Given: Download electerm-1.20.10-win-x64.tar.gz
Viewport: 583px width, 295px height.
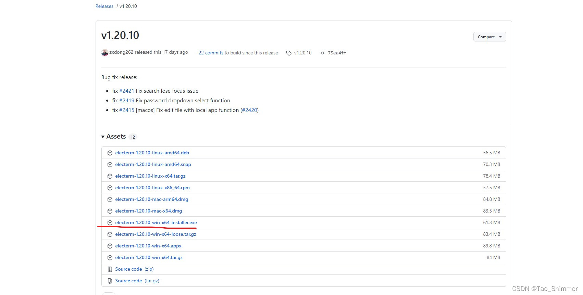Looking at the screenshot, I should click(149, 257).
